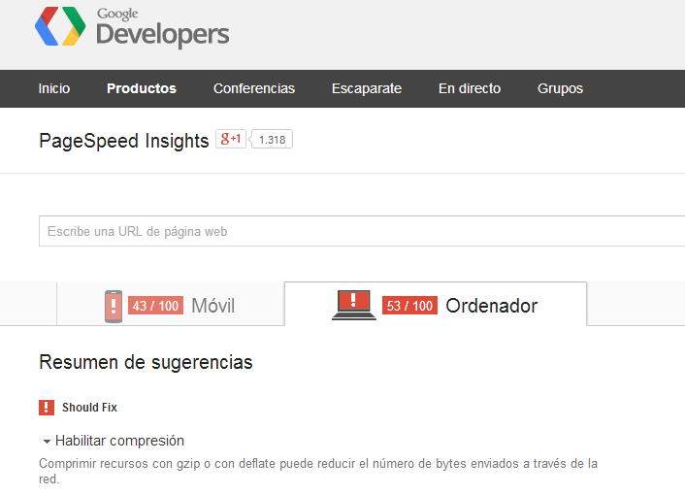Open Escaparate in the navigation bar

(367, 88)
